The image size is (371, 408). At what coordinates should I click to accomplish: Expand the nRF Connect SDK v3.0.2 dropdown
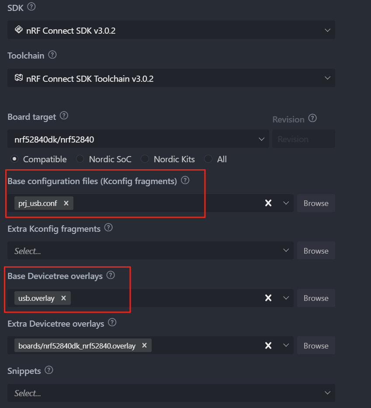tap(171, 30)
